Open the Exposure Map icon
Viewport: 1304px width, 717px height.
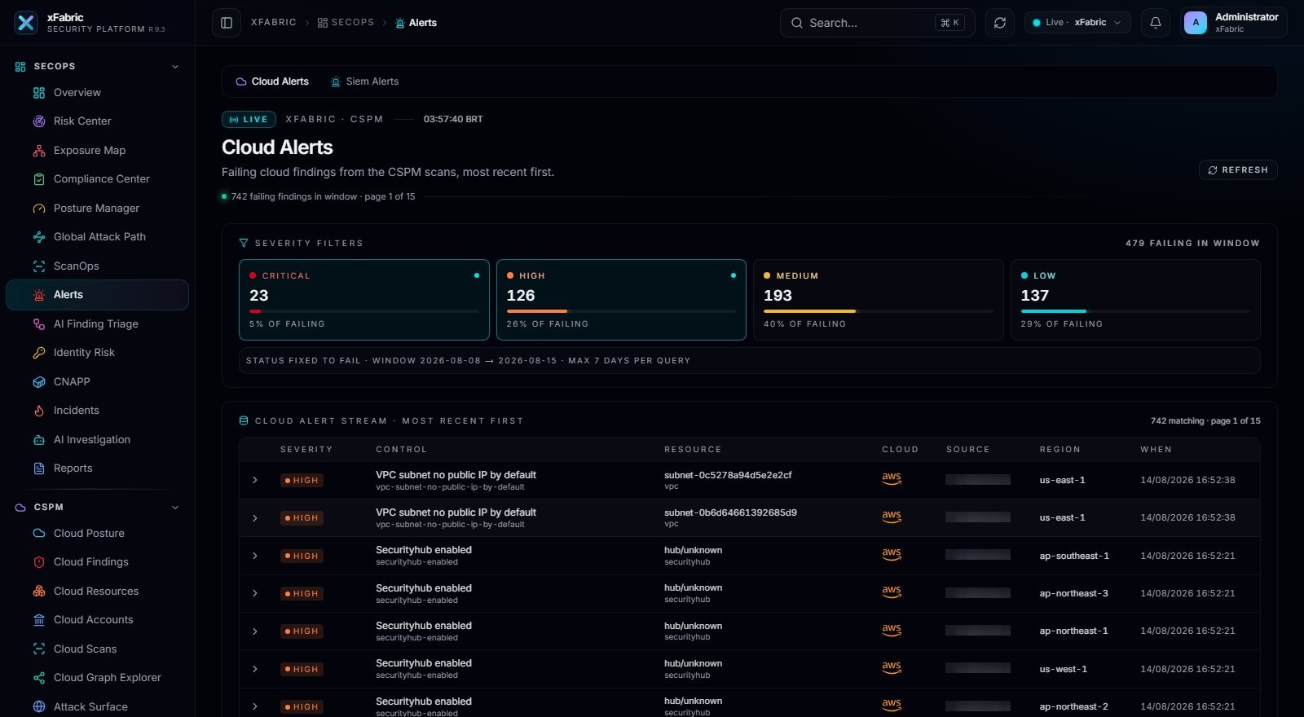tap(38, 151)
